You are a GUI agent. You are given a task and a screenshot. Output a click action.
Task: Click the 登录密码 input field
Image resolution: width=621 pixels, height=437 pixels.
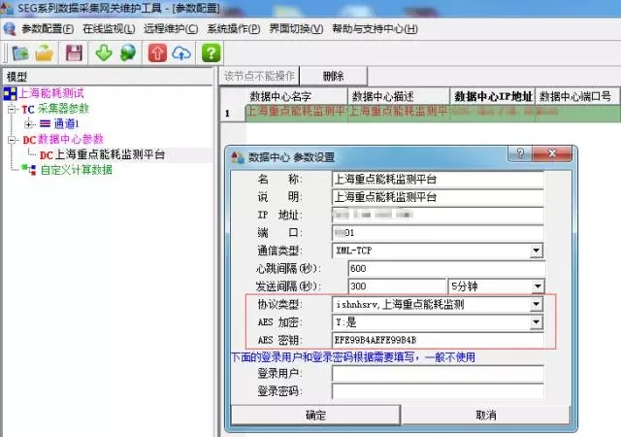pos(438,391)
